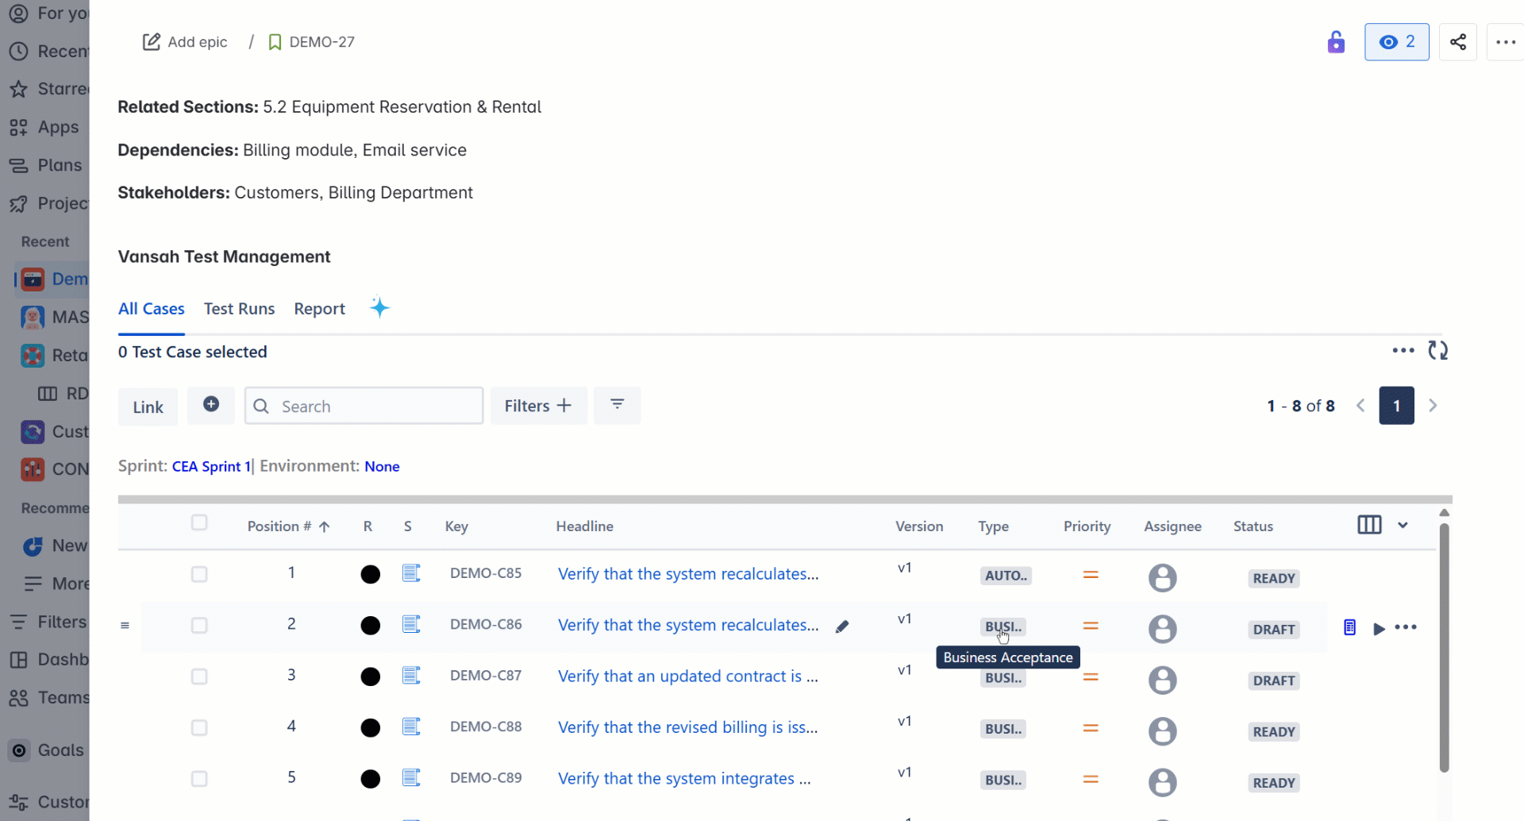Image resolution: width=1524 pixels, height=821 pixels.
Task: Go to the previous page chevron
Action: tap(1360, 406)
